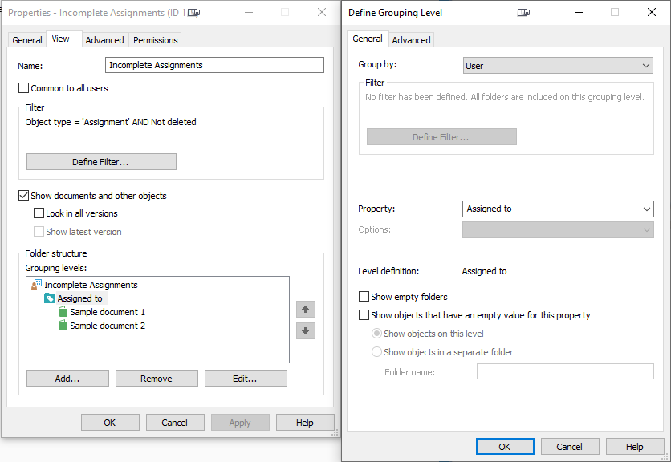
Task: Check Show objects that have an empty value
Action: 364,315
